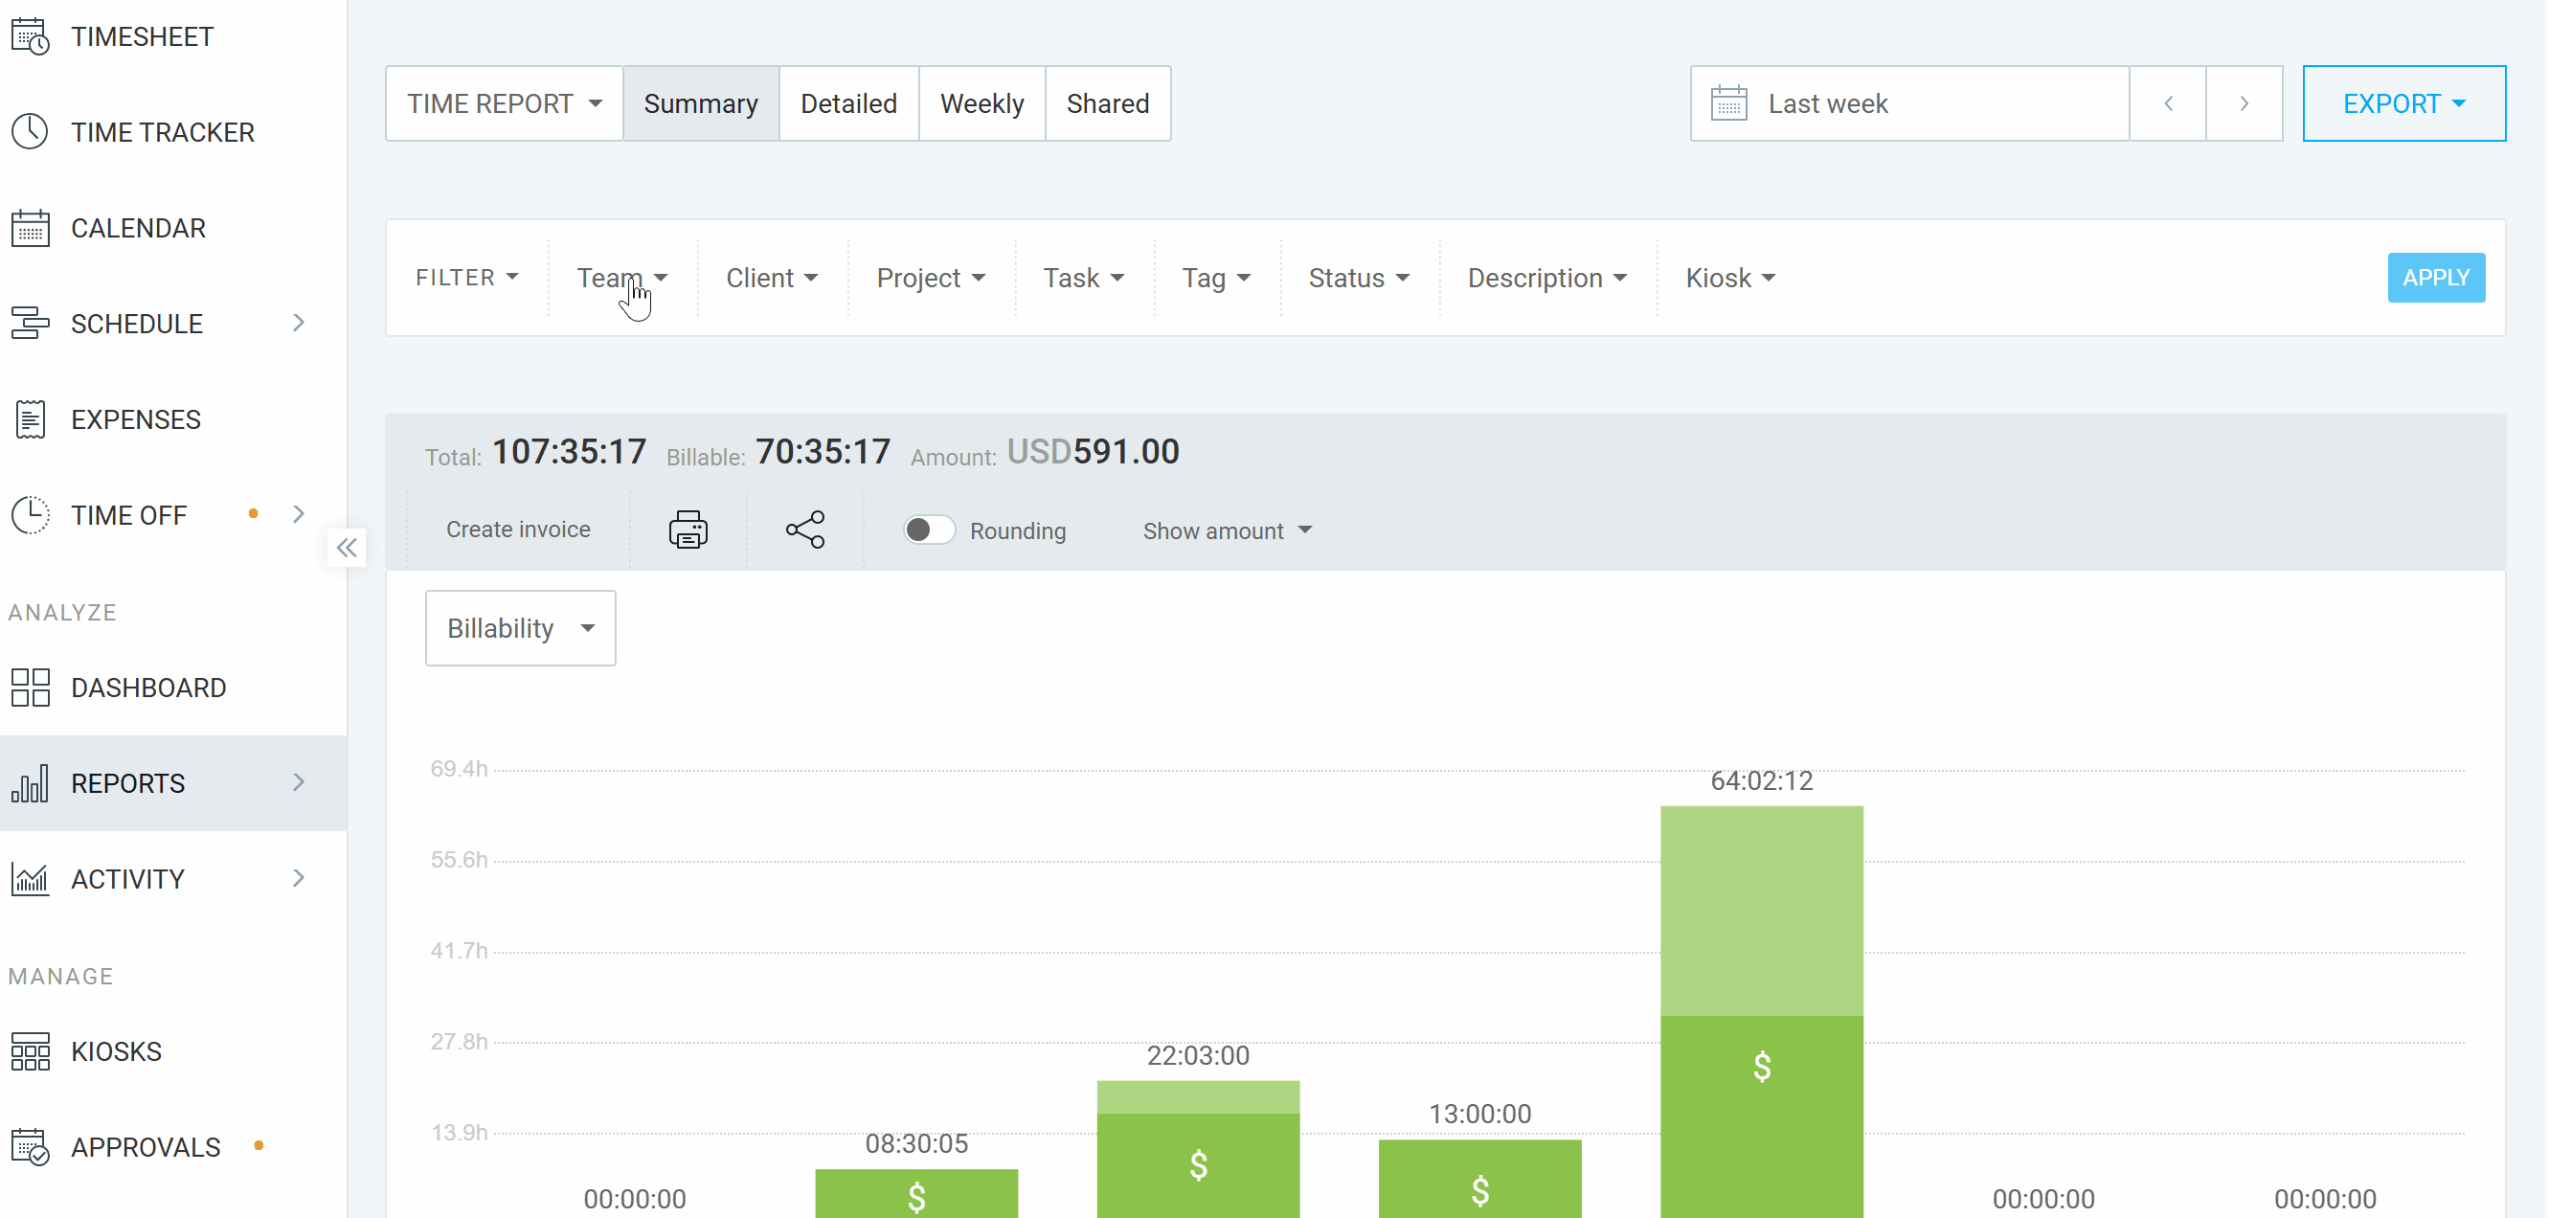Click the Expenses receipt icon
The image size is (2549, 1218).
point(30,419)
